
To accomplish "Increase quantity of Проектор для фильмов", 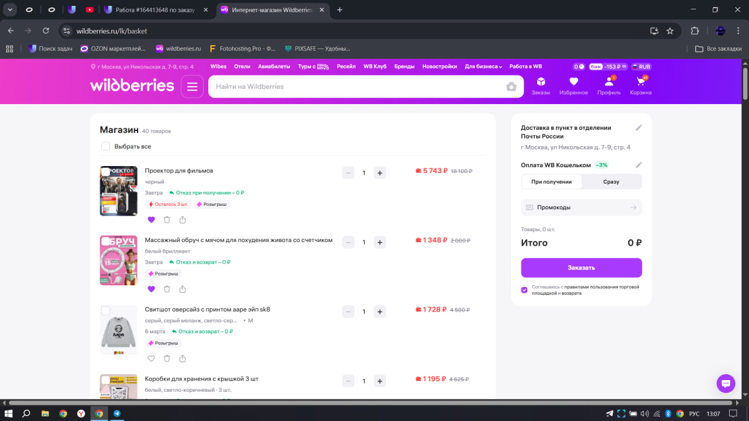I will (x=380, y=173).
